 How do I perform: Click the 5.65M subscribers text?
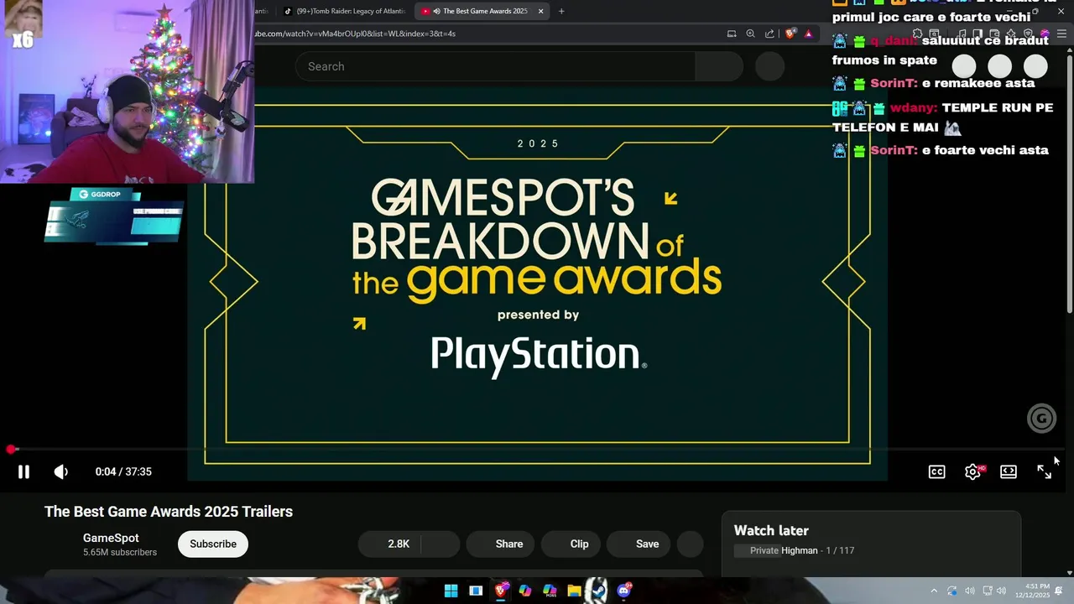(120, 552)
